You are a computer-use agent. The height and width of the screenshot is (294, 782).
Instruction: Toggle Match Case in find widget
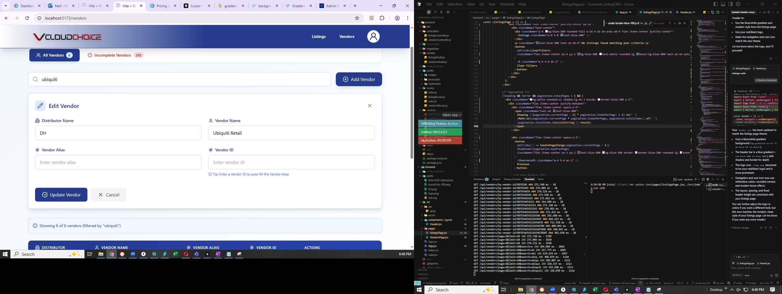point(642,23)
